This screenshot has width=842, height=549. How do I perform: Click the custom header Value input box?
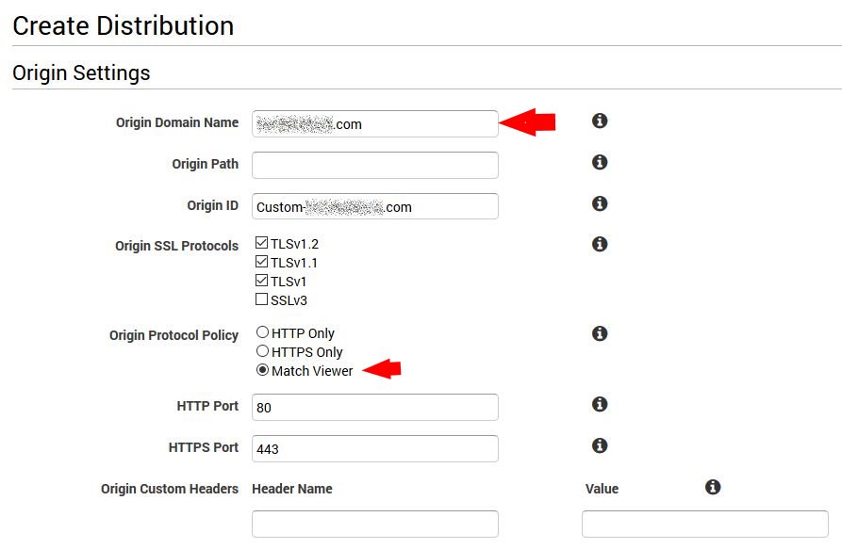tap(705, 524)
